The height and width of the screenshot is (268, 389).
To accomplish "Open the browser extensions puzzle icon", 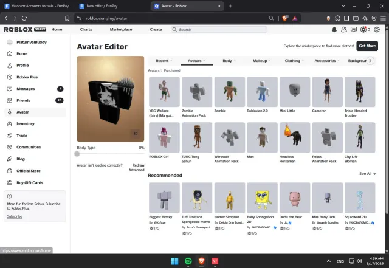I will tap(337, 18).
